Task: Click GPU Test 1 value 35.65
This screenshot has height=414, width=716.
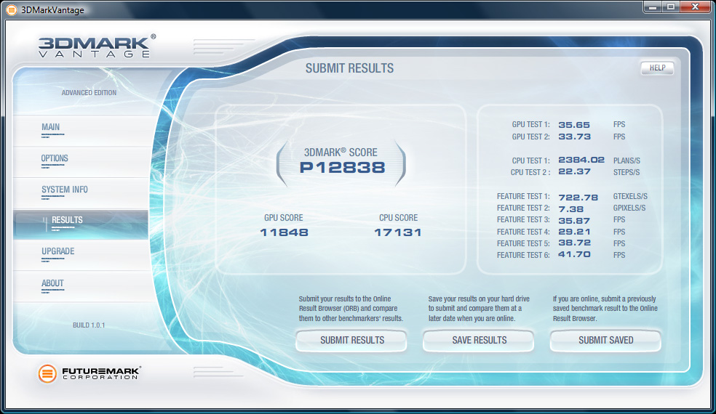Action: pyautogui.click(x=574, y=125)
